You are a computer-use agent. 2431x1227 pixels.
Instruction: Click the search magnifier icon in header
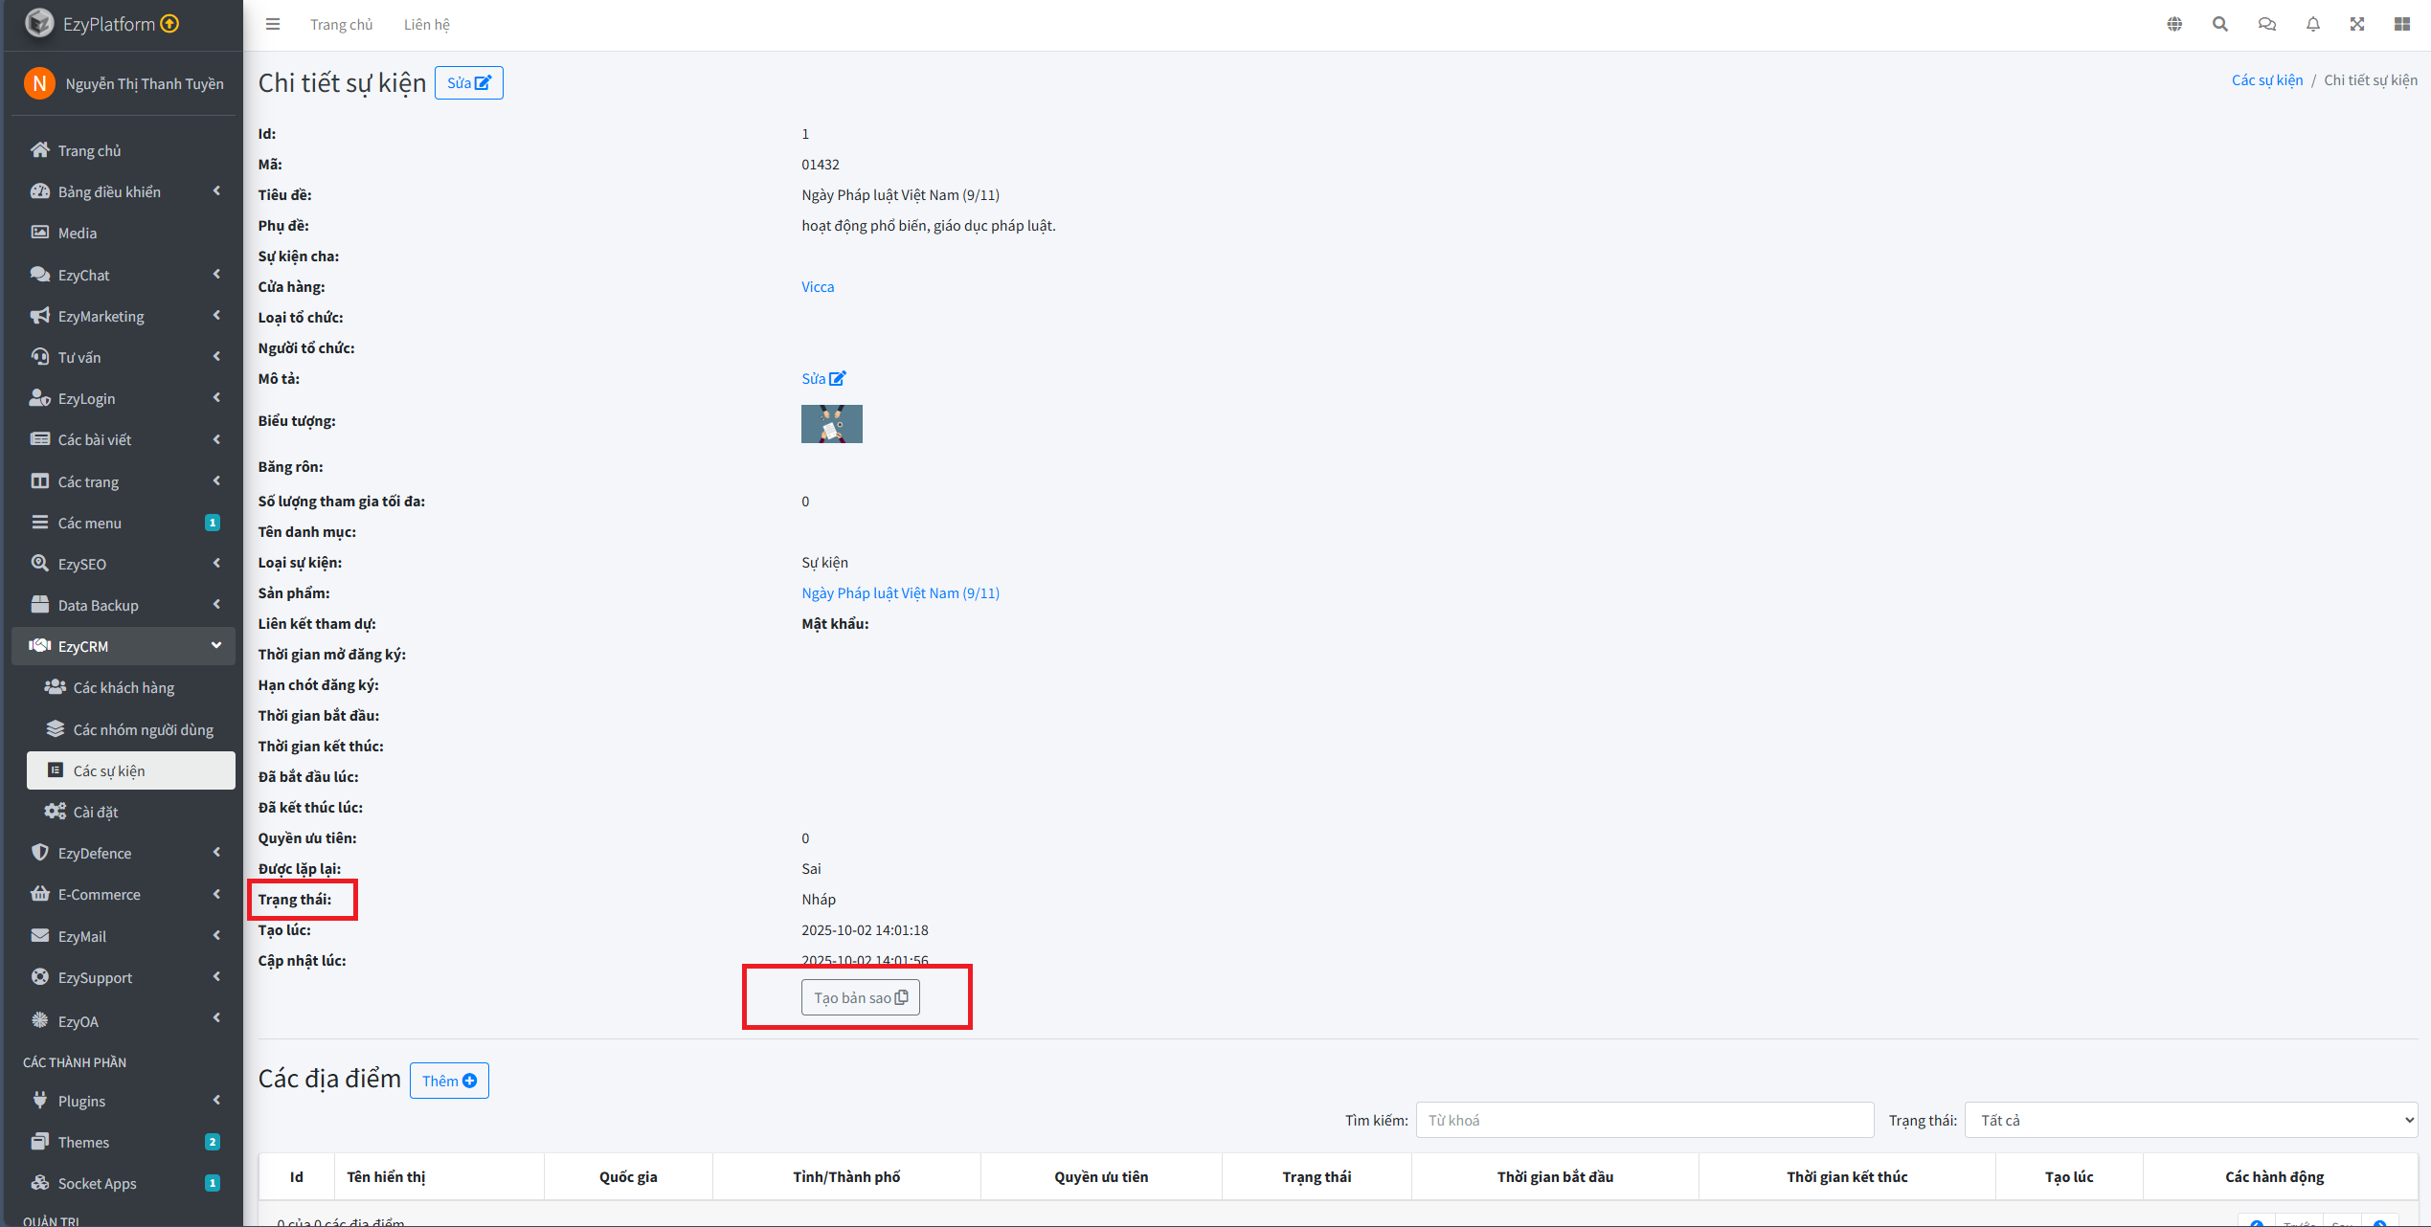tap(2219, 24)
